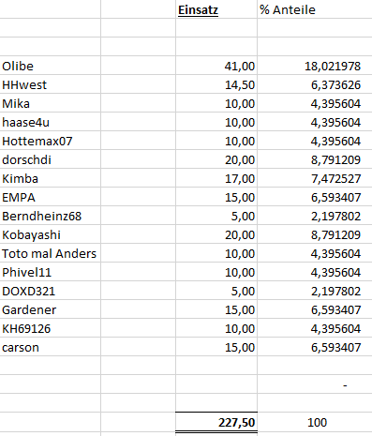Image resolution: width=372 pixels, height=436 pixels.
Task: Select the DOXD321 name cell
Action: point(51,291)
